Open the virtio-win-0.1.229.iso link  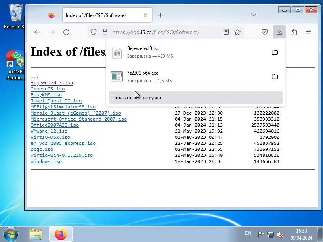click(62, 155)
